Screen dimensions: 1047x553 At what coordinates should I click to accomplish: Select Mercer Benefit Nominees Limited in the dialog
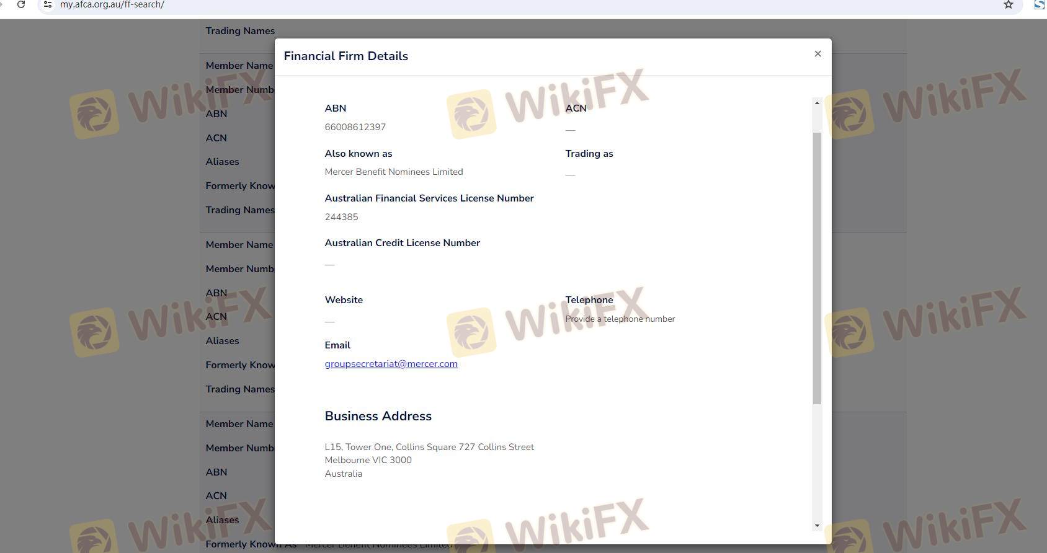394,172
